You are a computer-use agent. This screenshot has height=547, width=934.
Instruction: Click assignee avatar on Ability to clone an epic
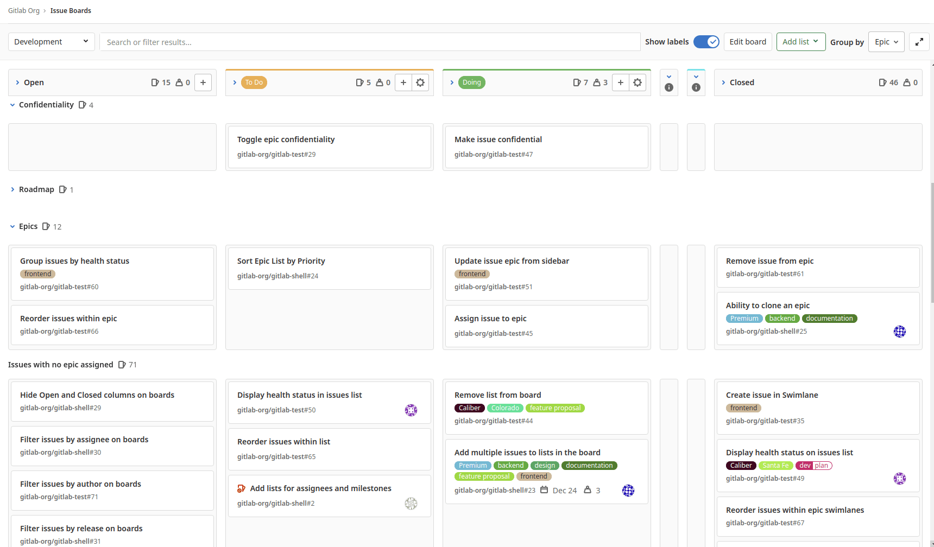coord(899,332)
